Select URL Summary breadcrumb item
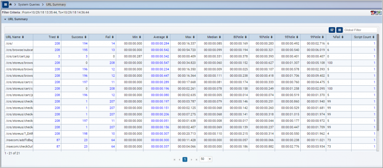Viewport: 383px width, 168px height. pos(56,4)
